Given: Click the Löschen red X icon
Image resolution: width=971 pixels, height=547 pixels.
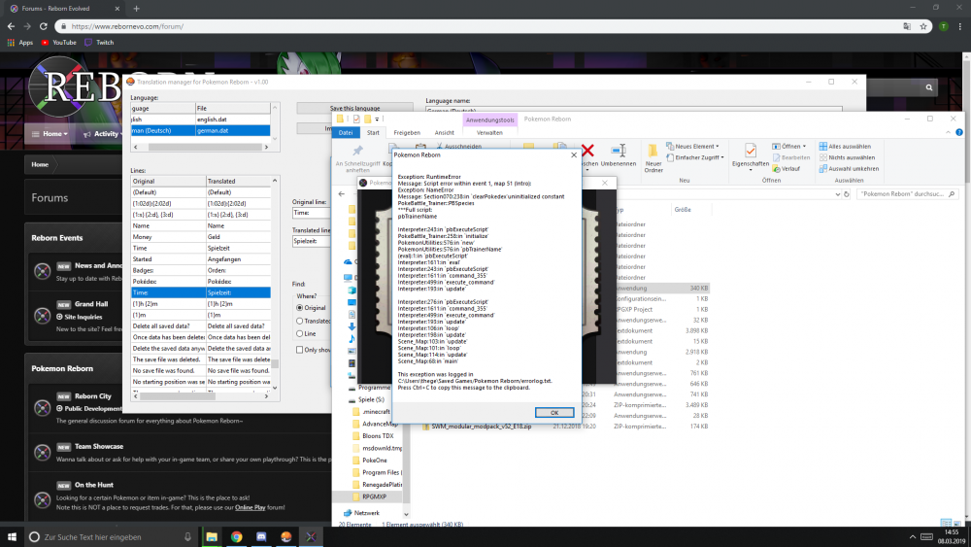Looking at the screenshot, I should click(x=587, y=151).
